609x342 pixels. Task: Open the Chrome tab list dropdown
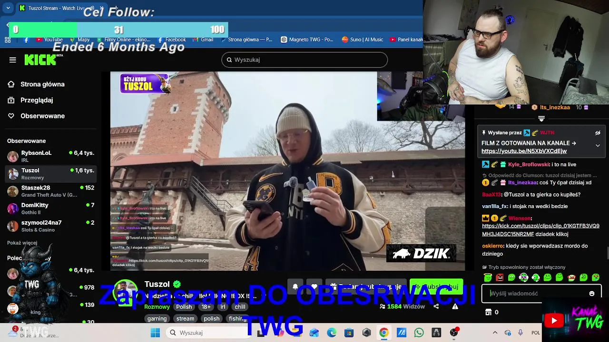[8, 8]
